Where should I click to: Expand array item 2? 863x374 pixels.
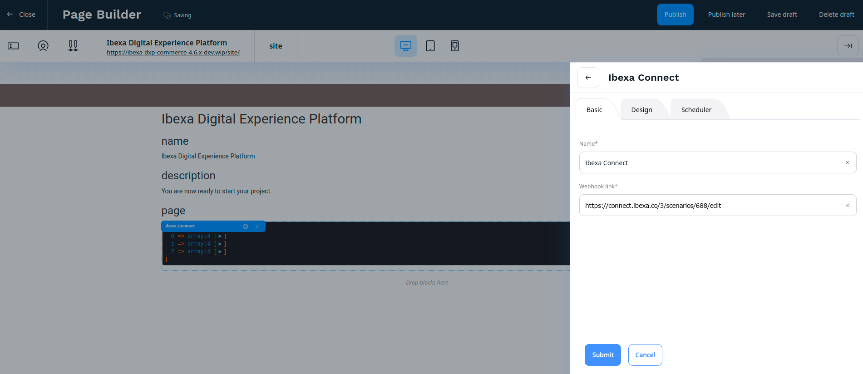[x=220, y=252]
